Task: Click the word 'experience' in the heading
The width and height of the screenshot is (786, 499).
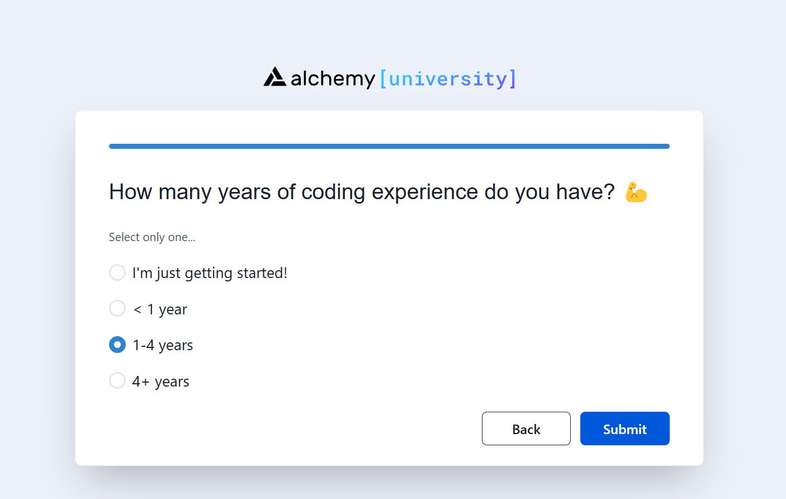Action: tap(424, 192)
